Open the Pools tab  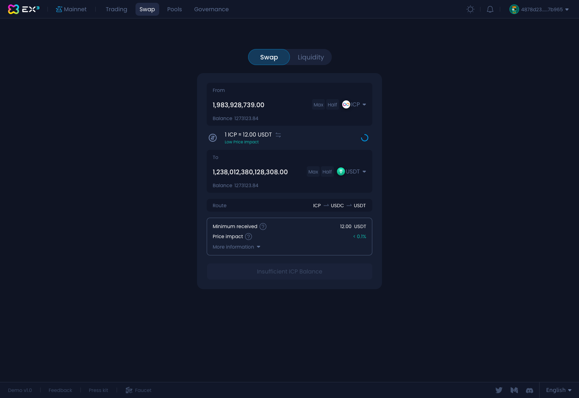[x=175, y=9]
